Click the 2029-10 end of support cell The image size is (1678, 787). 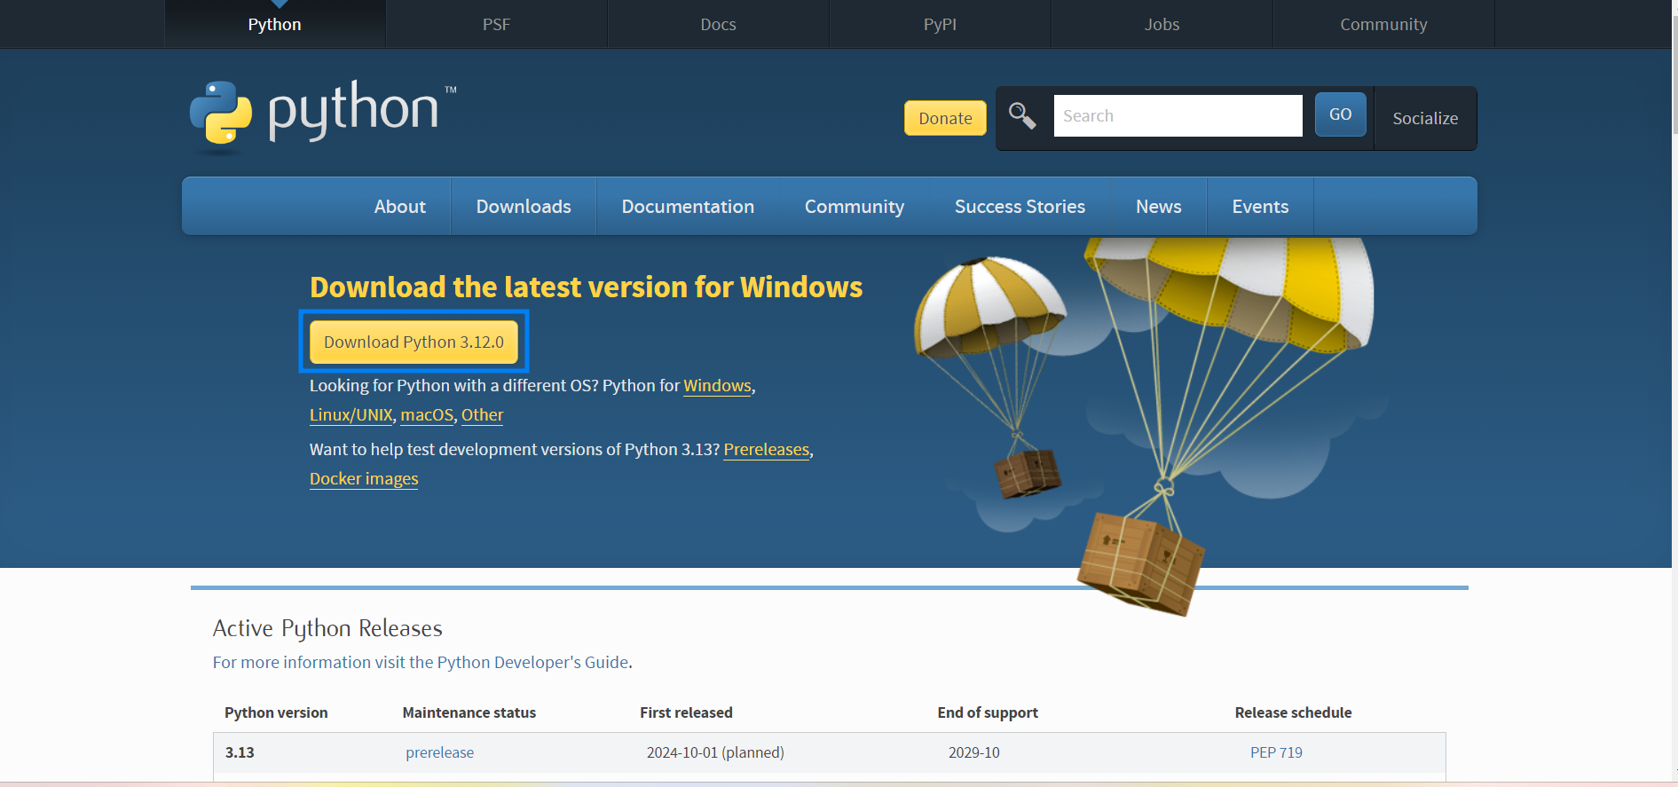(x=973, y=752)
